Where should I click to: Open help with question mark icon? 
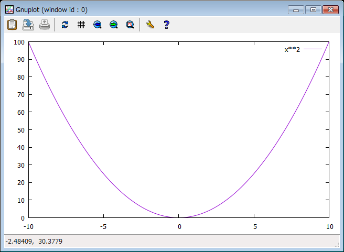coord(166,24)
